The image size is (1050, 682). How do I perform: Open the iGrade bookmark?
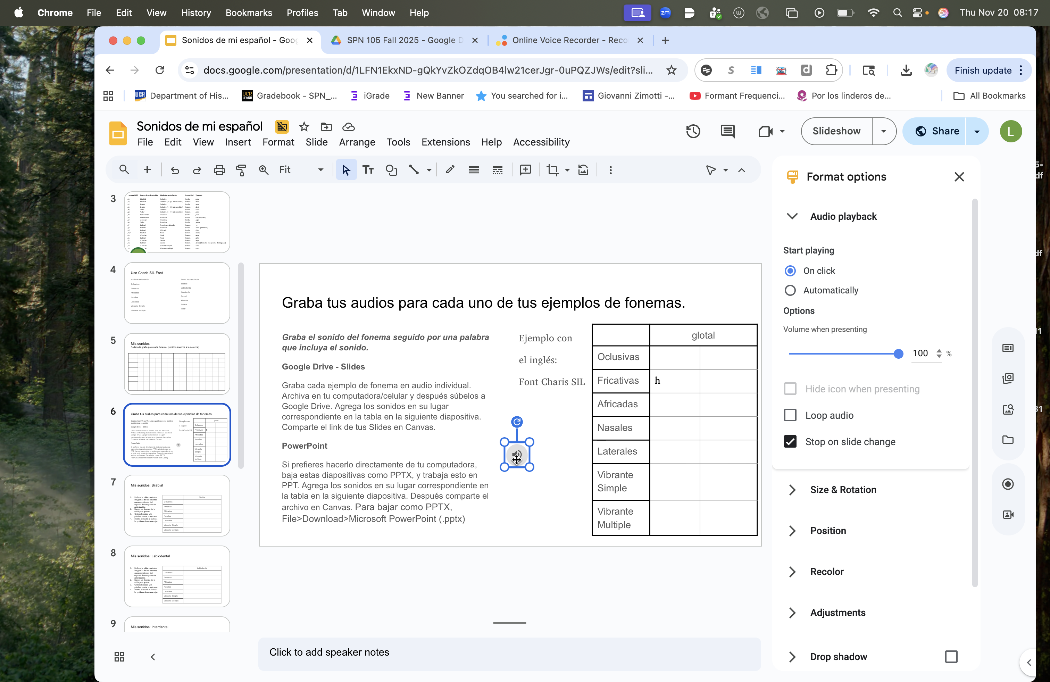tap(370, 96)
